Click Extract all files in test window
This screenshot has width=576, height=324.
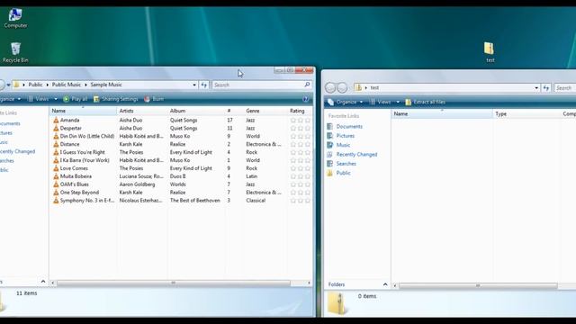(x=426, y=102)
